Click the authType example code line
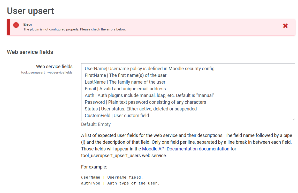The width and height of the screenshot is (298, 193). pyautogui.click(x=120, y=183)
